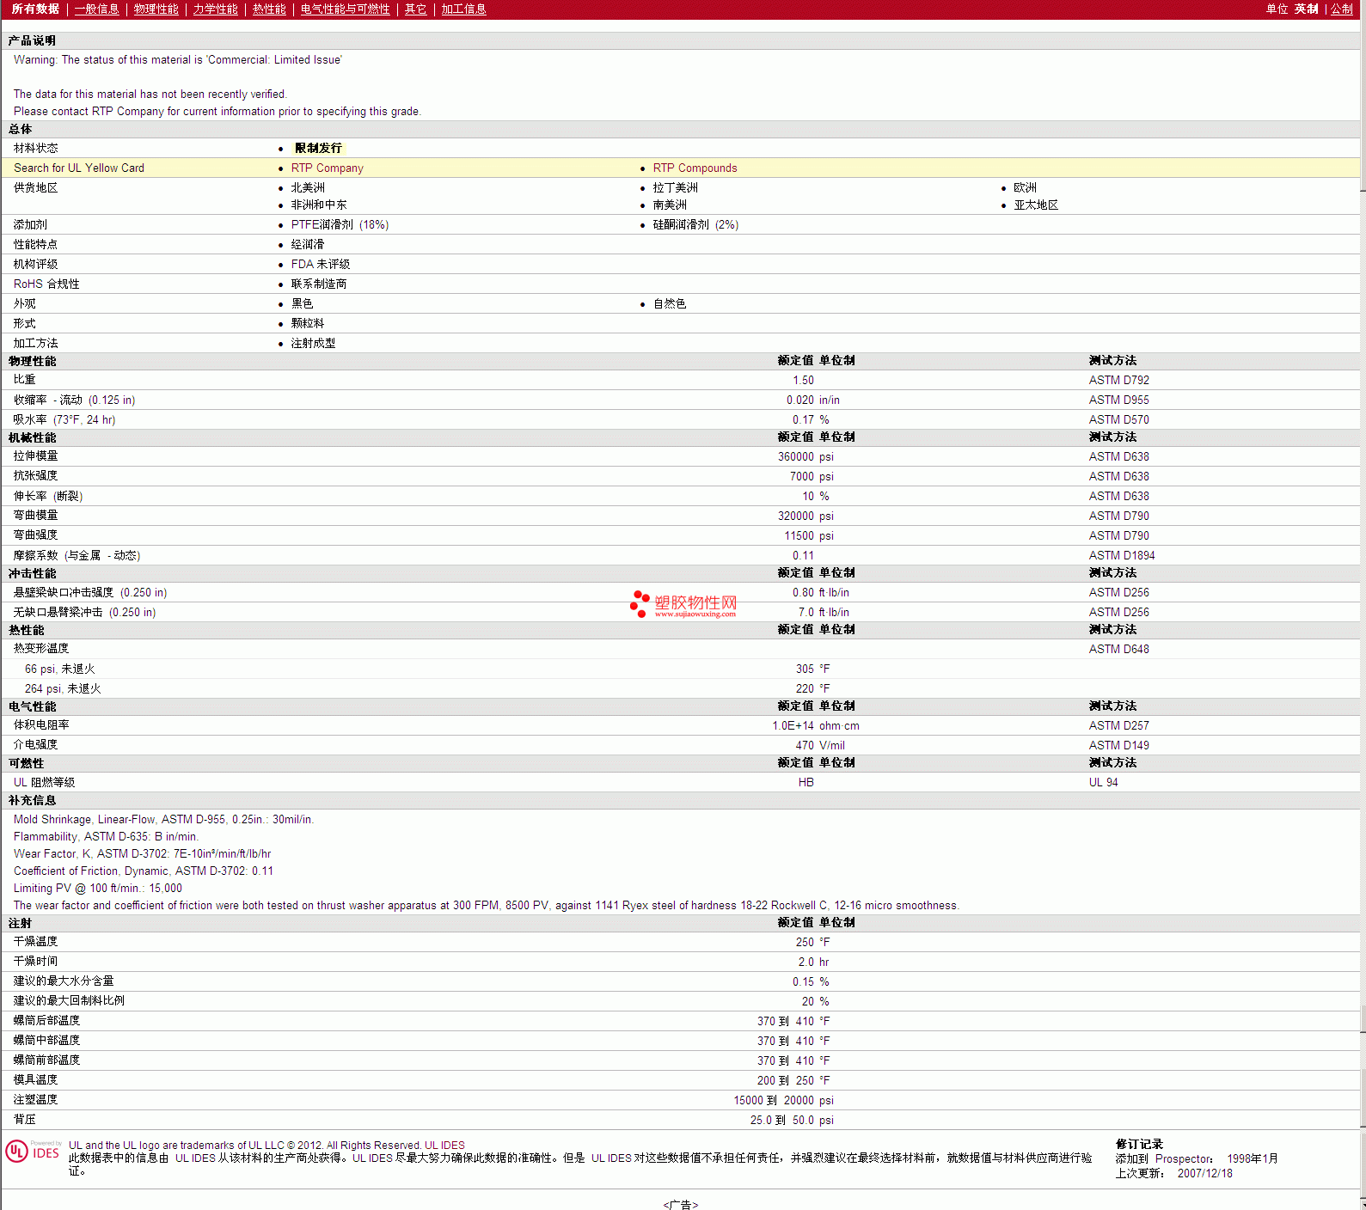Switch to the 物理性能 tab

point(156,9)
